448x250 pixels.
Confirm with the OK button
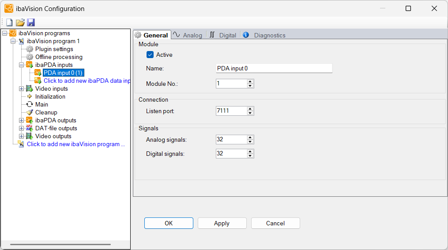pyautogui.click(x=169, y=223)
